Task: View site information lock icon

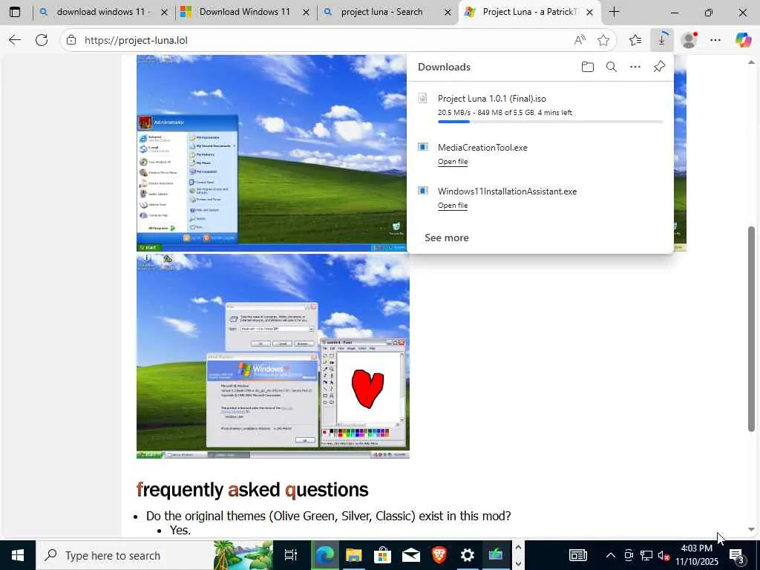Action: (71, 40)
